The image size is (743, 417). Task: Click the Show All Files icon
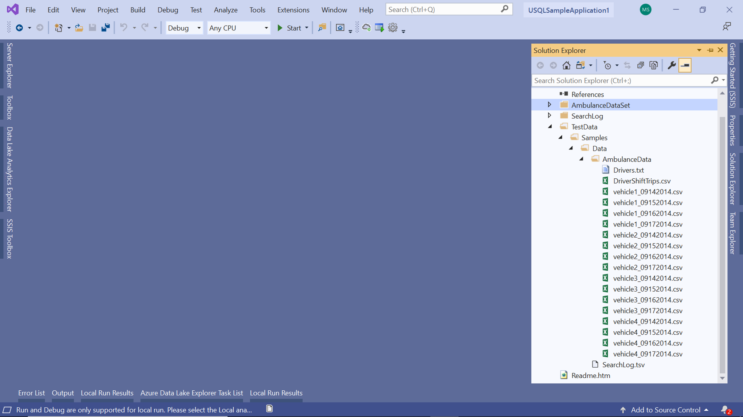pyautogui.click(x=653, y=66)
